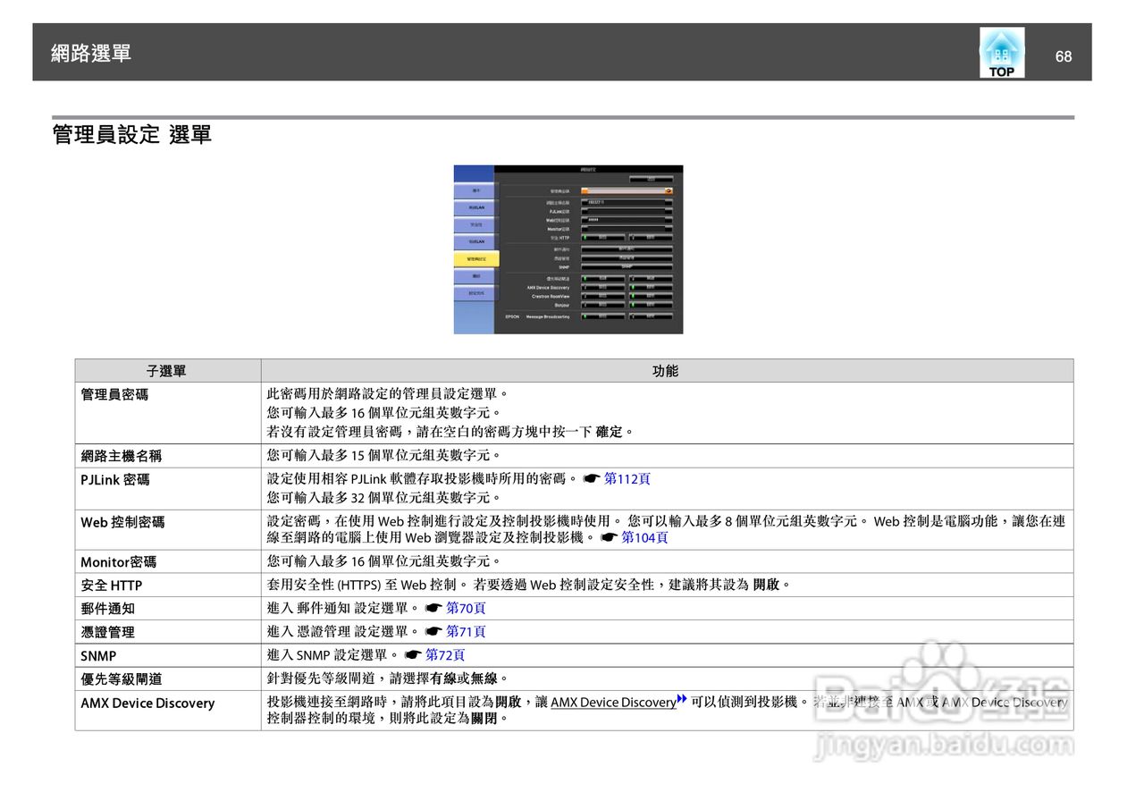Toggle Crestron RoomView on
1144x809 pixels.
[603, 295]
